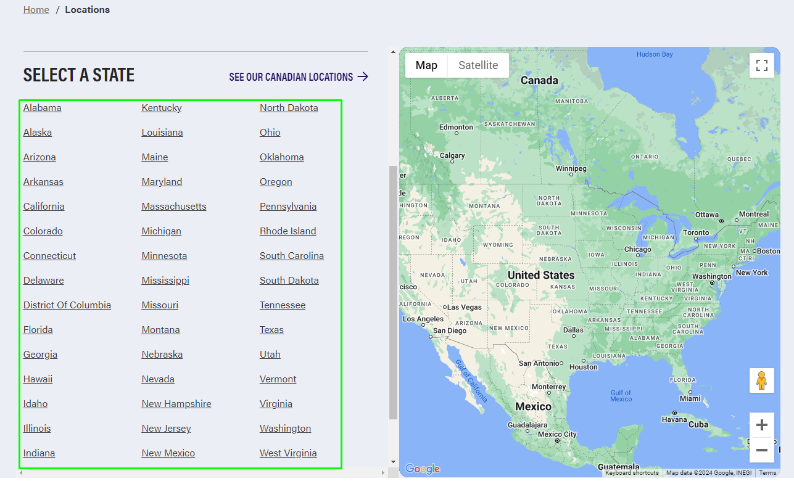Choose Louisiana link
Image resolution: width=794 pixels, height=481 pixels.
pos(162,133)
